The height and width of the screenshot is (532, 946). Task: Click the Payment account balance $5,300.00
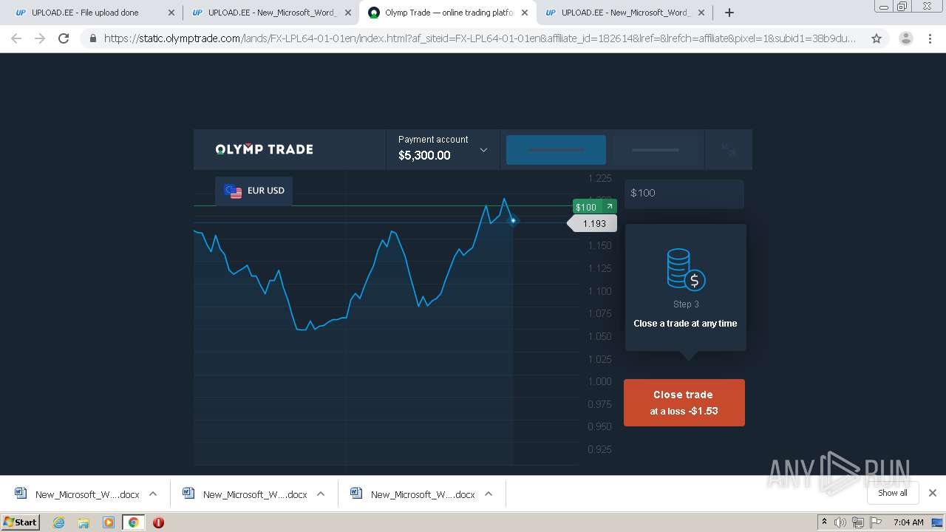[424, 155]
